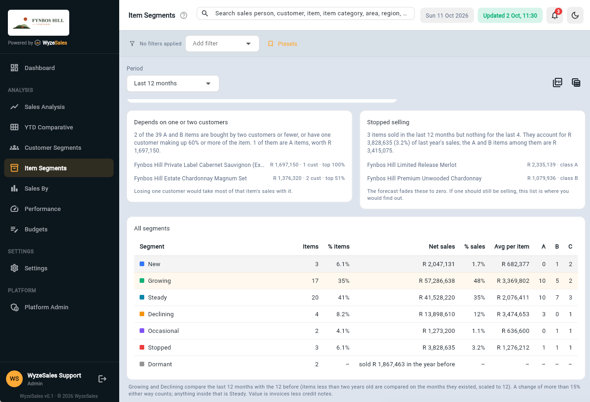Select the New segment row
This screenshot has height=402, width=590.
(356, 264)
